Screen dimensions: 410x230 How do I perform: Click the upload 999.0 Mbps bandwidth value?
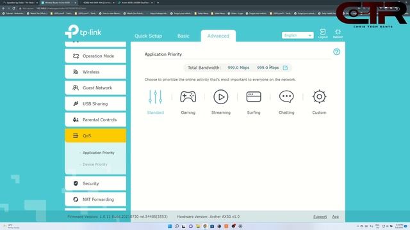point(238,68)
